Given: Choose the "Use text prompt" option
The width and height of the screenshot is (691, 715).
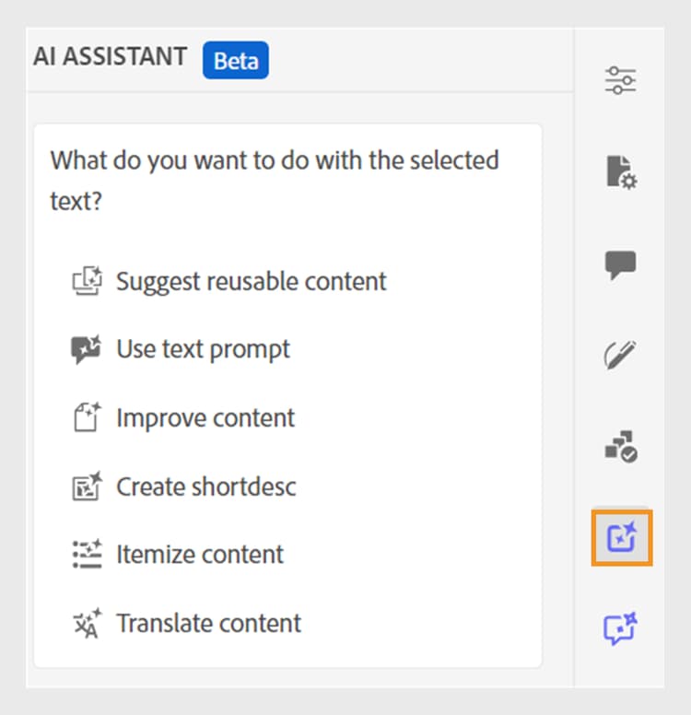Looking at the screenshot, I should tap(203, 349).
